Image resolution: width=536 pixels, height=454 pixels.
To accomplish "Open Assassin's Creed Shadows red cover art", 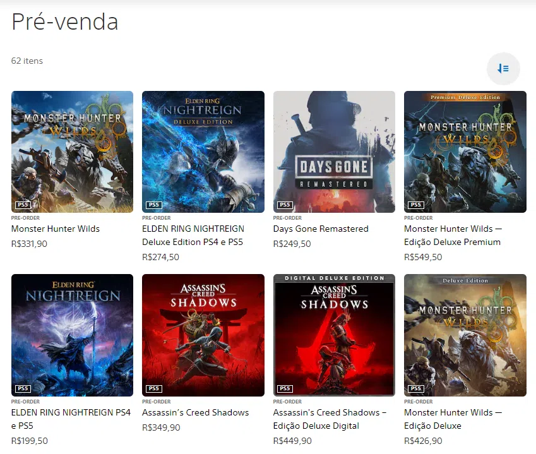I will [203, 335].
